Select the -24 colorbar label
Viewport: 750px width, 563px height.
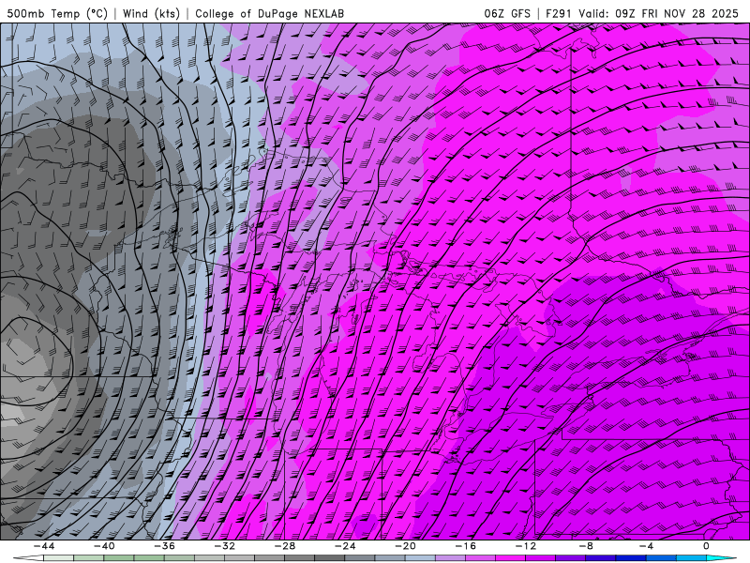[345, 546]
